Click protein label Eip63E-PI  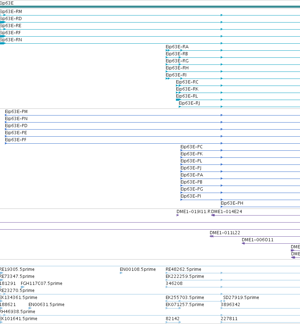tap(191, 196)
